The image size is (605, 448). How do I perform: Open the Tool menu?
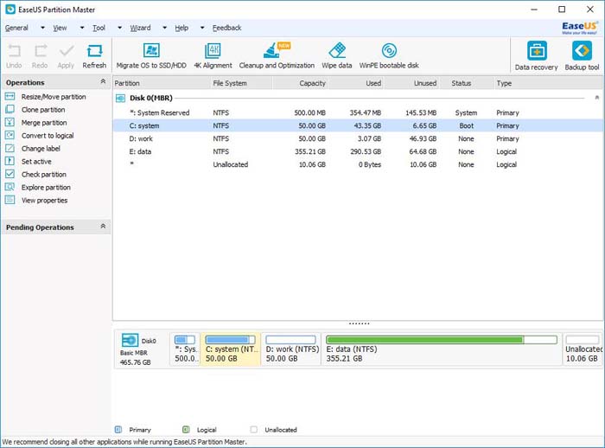[99, 28]
